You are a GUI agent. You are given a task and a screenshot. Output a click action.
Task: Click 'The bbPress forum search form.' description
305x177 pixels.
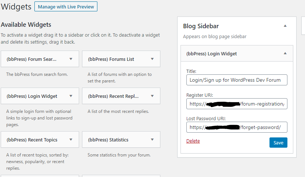click(x=37, y=74)
